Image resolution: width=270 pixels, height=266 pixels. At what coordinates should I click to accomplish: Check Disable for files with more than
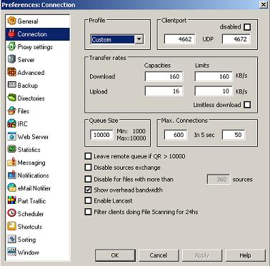tap(88, 179)
